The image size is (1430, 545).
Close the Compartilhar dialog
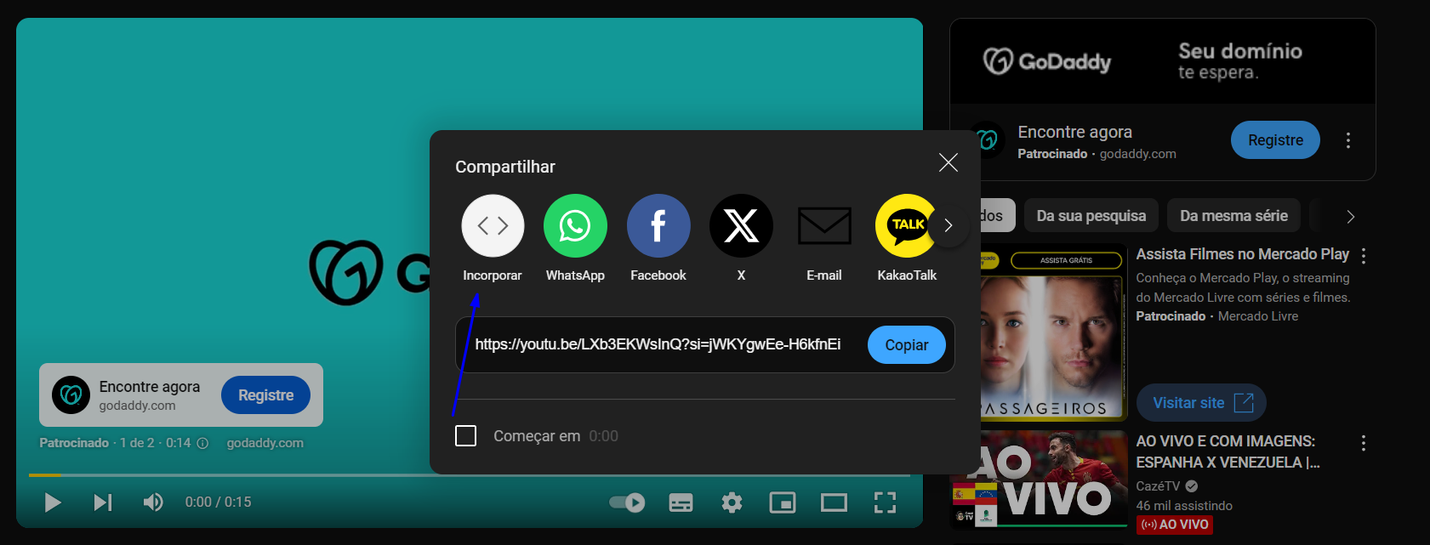tap(949, 162)
